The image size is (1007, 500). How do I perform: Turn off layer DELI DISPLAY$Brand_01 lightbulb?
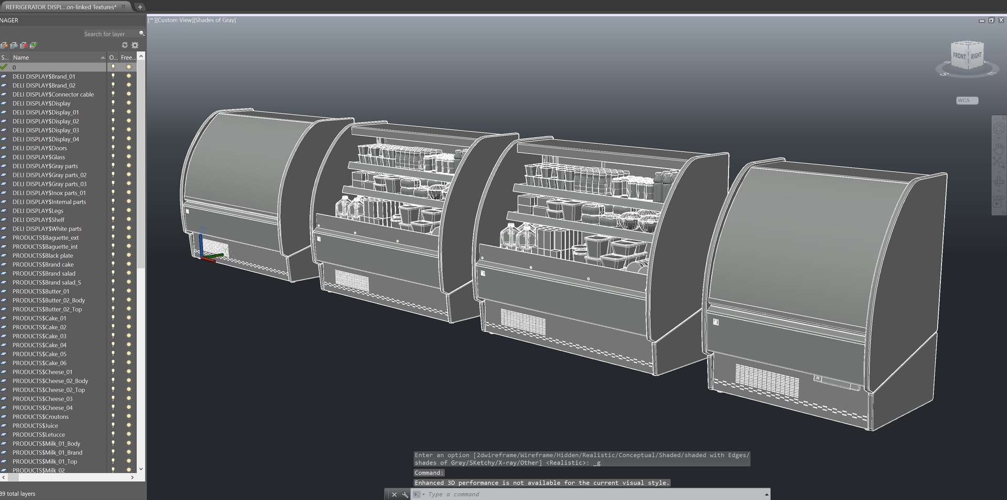point(113,76)
